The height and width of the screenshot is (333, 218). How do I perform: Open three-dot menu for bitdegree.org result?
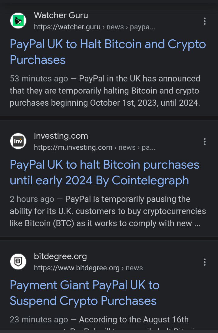tap(204, 262)
